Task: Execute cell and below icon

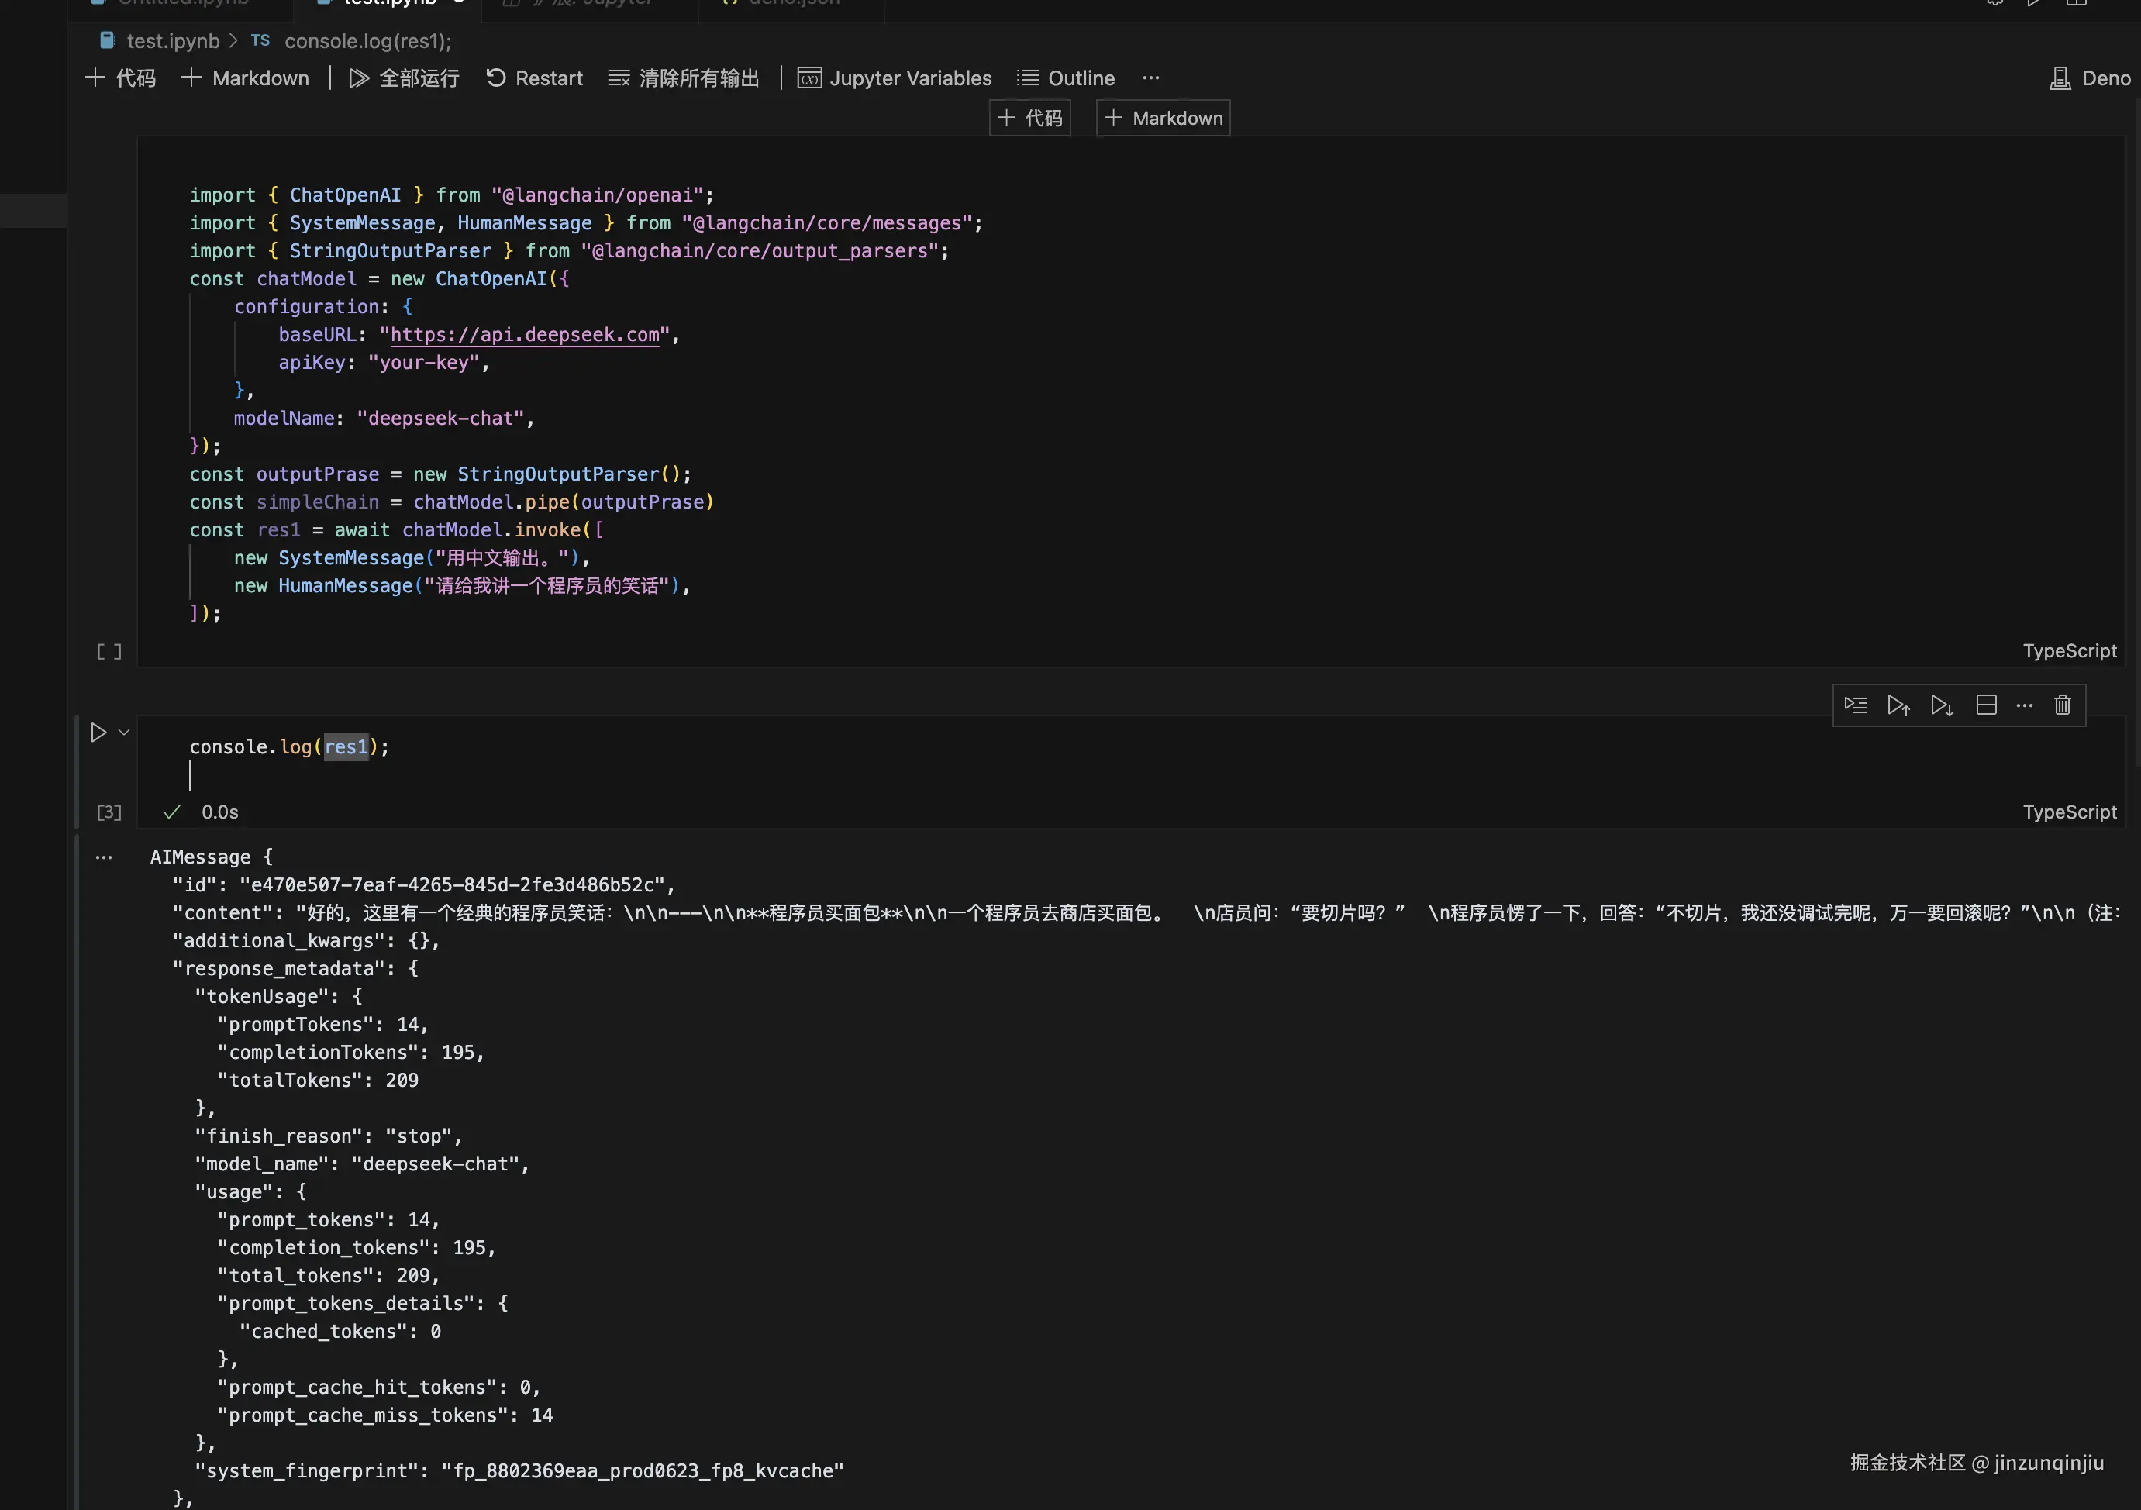Action: tap(1943, 705)
